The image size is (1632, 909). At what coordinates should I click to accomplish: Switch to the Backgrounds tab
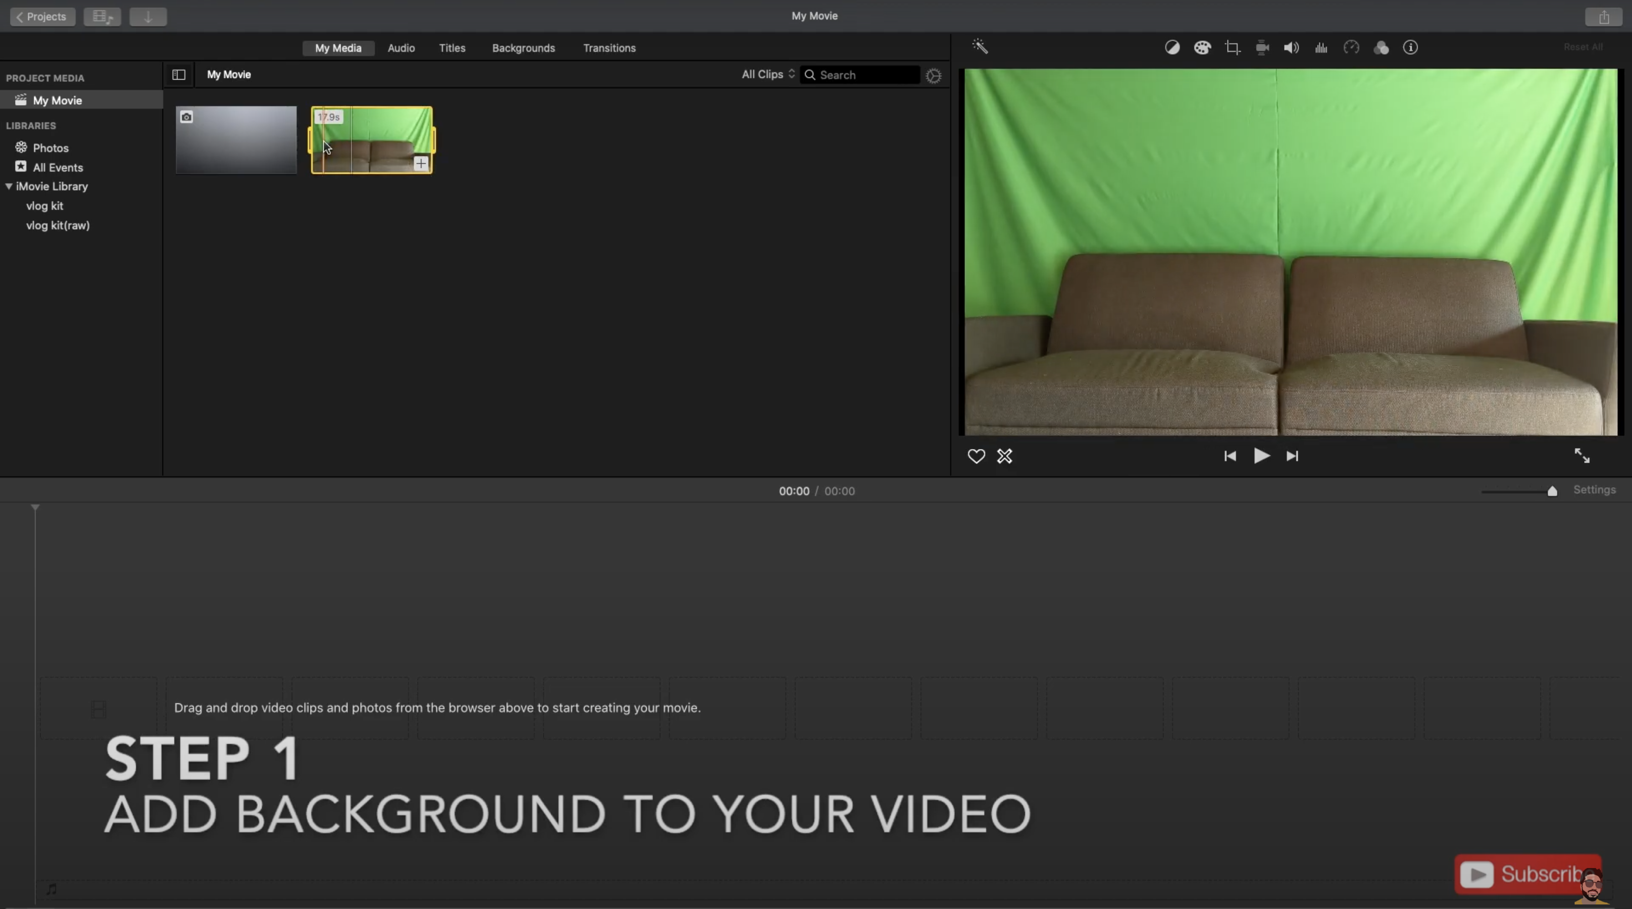(523, 48)
